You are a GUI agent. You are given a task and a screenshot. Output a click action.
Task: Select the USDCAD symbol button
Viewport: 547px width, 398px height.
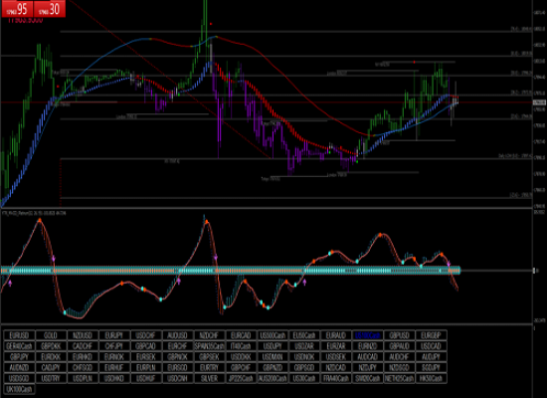pos(432,346)
